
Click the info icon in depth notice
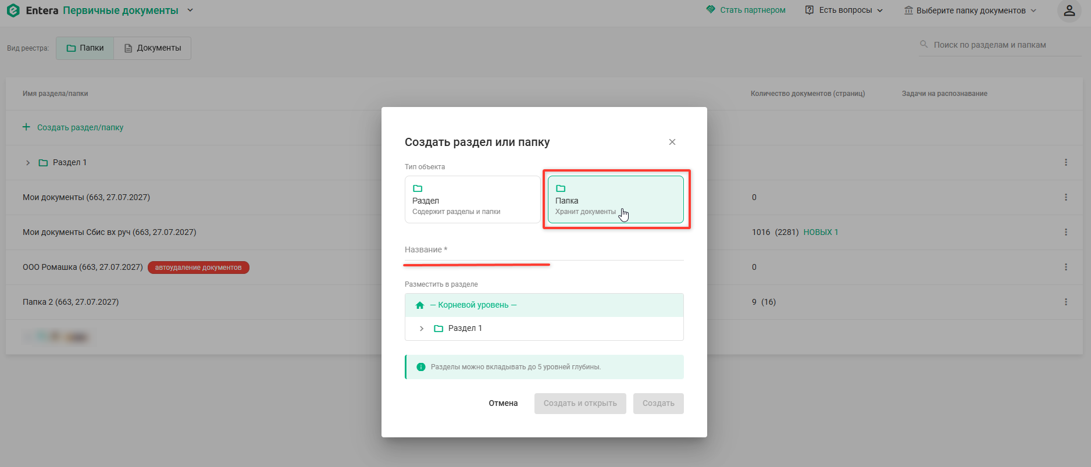(421, 367)
